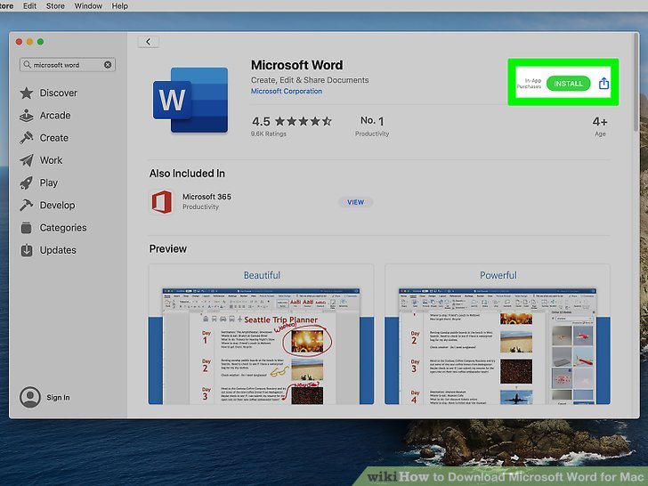Screen dimensions: 648x486
Task: Click the Microsoft Word app icon
Action: 190,100
